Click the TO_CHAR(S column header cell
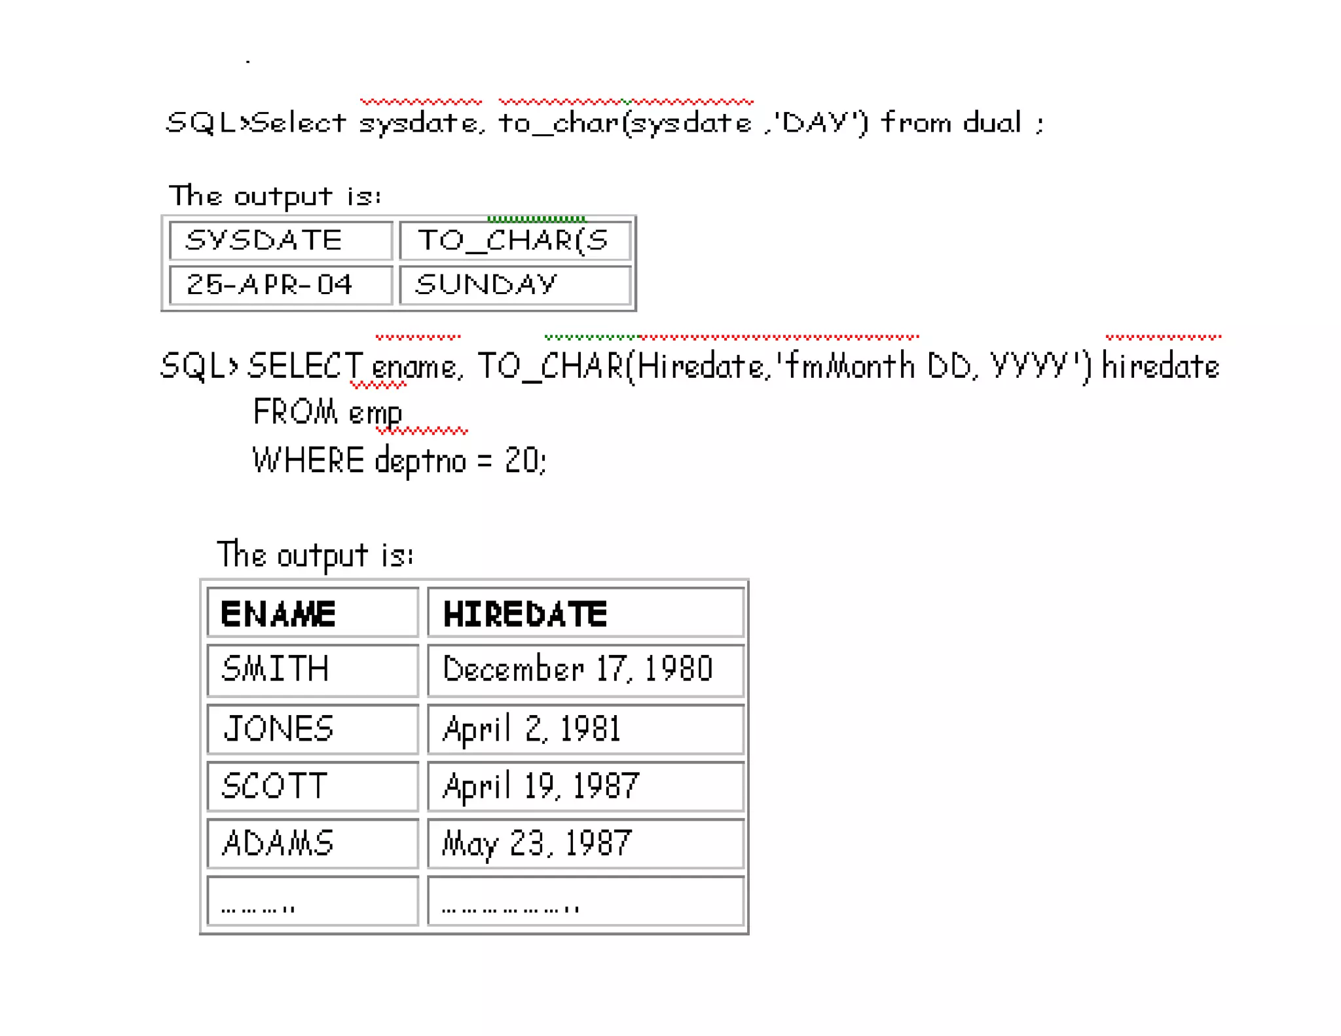Image resolution: width=1341 pixels, height=1036 pixels. pyautogui.click(x=515, y=240)
